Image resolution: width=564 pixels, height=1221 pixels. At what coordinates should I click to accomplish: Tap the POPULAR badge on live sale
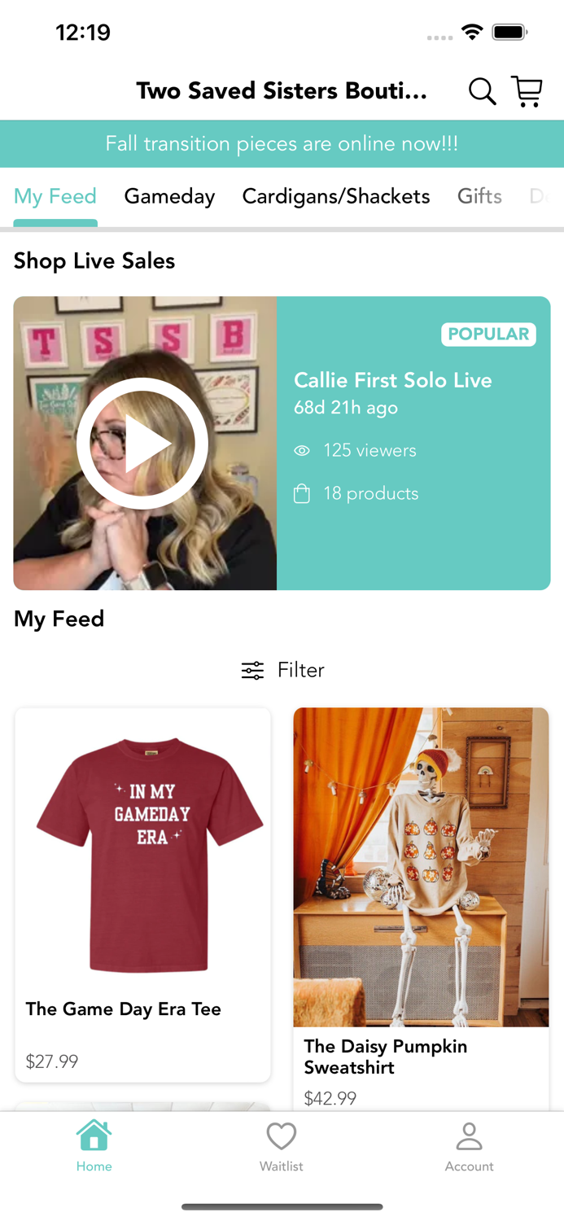coord(488,335)
